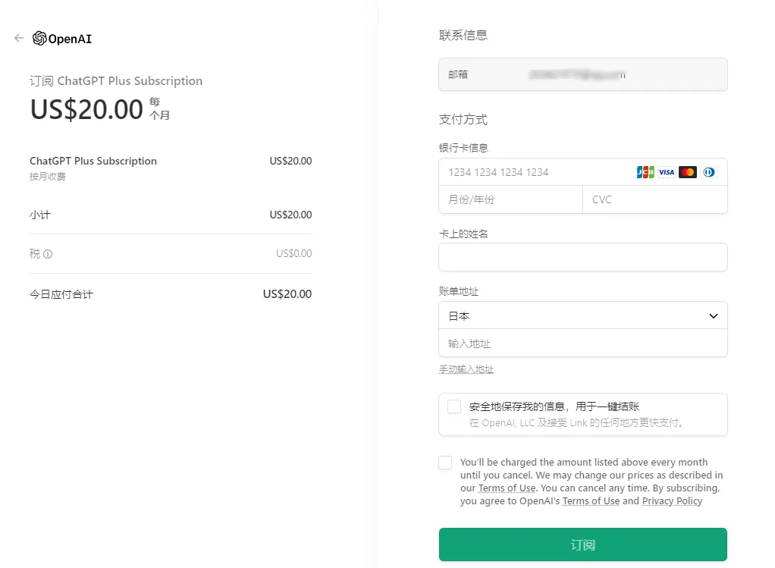The width and height of the screenshot is (775, 568).
Task: Click the green 订阅 subscribe button
Action: coord(582,544)
